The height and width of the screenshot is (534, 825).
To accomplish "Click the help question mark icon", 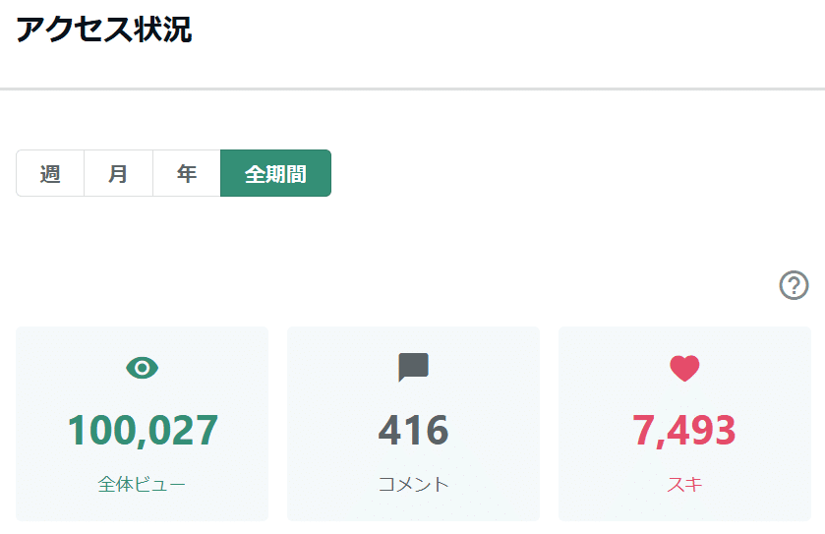I will [794, 285].
